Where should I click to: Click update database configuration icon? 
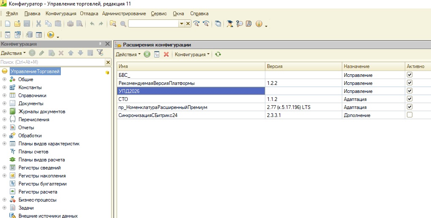(29, 35)
